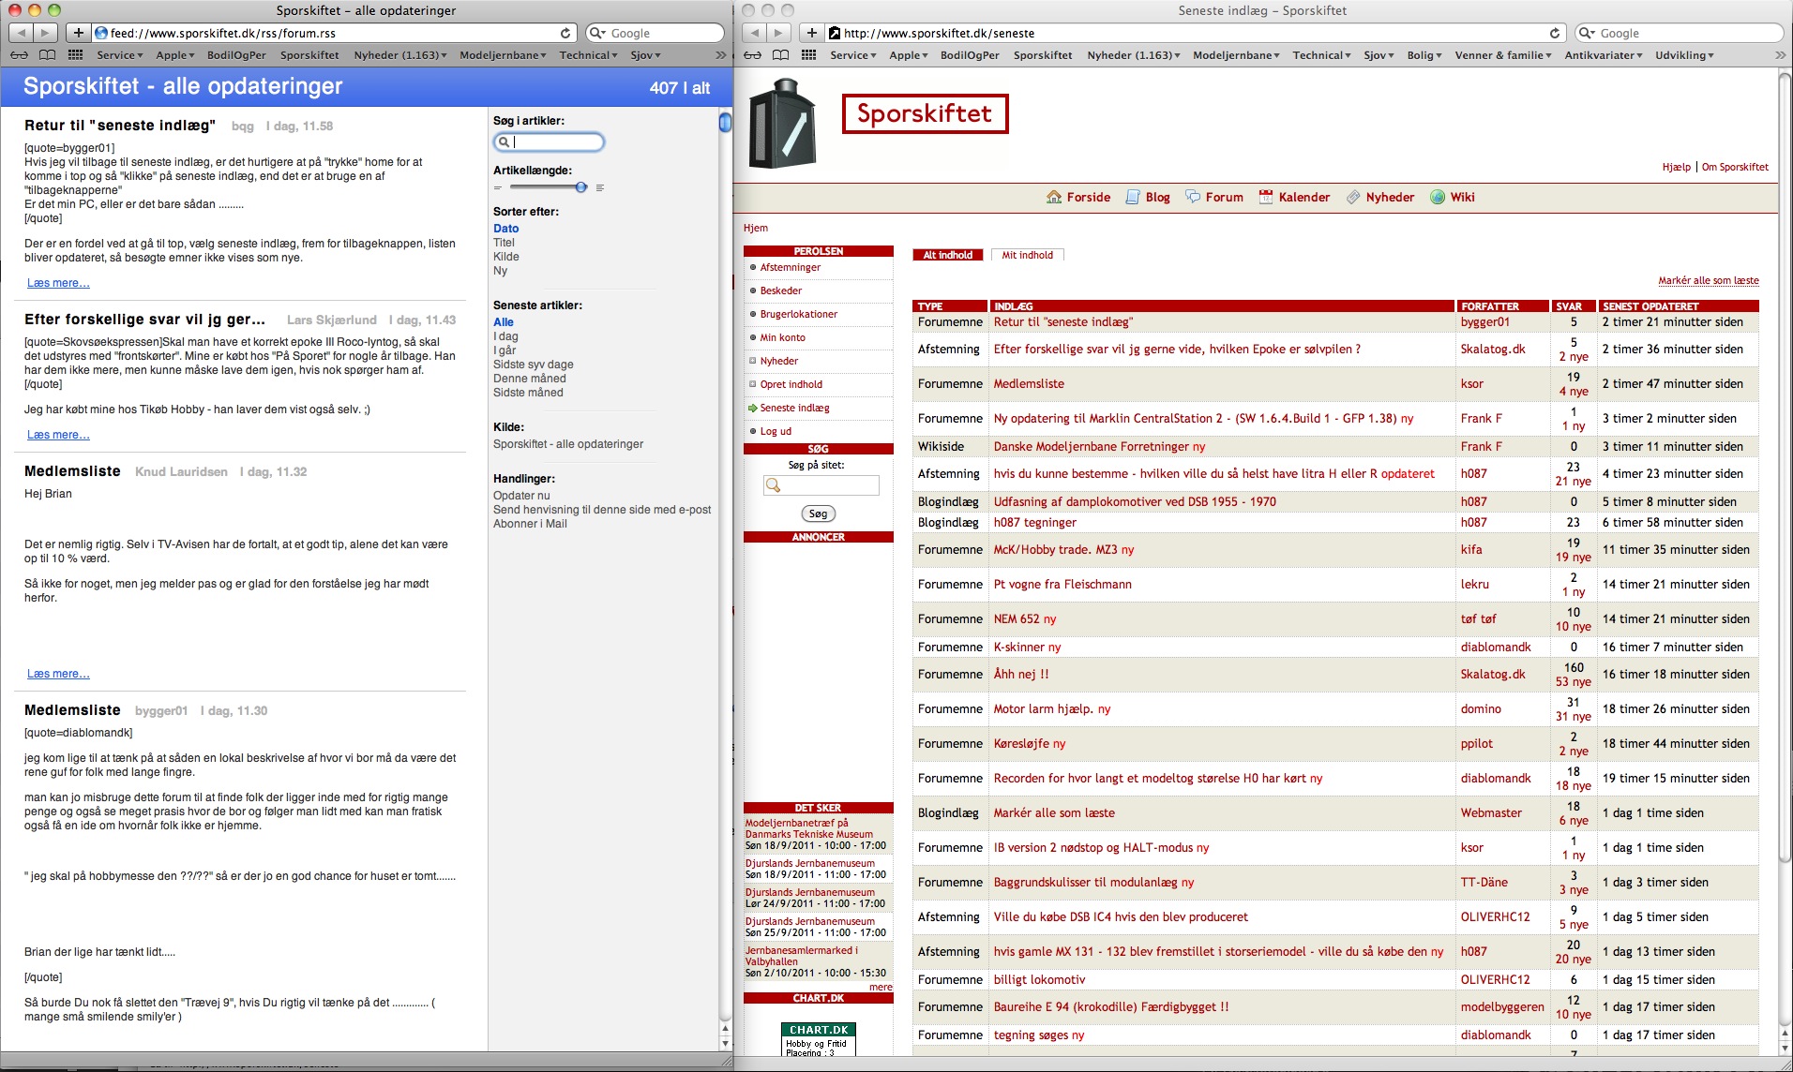Image resolution: width=1793 pixels, height=1072 pixels.
Task: Click back button in right Safari window
Action: point(754,33)
